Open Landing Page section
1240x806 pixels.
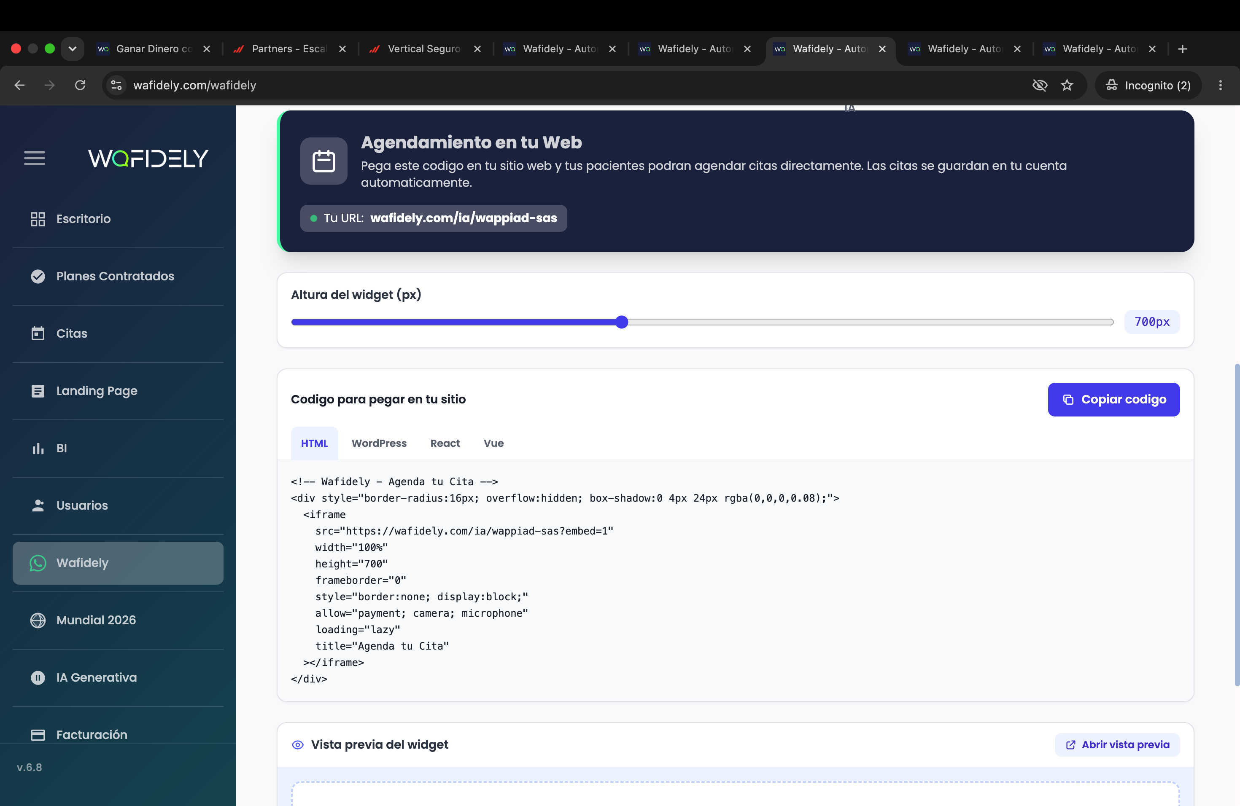click(x=118, y=390)
